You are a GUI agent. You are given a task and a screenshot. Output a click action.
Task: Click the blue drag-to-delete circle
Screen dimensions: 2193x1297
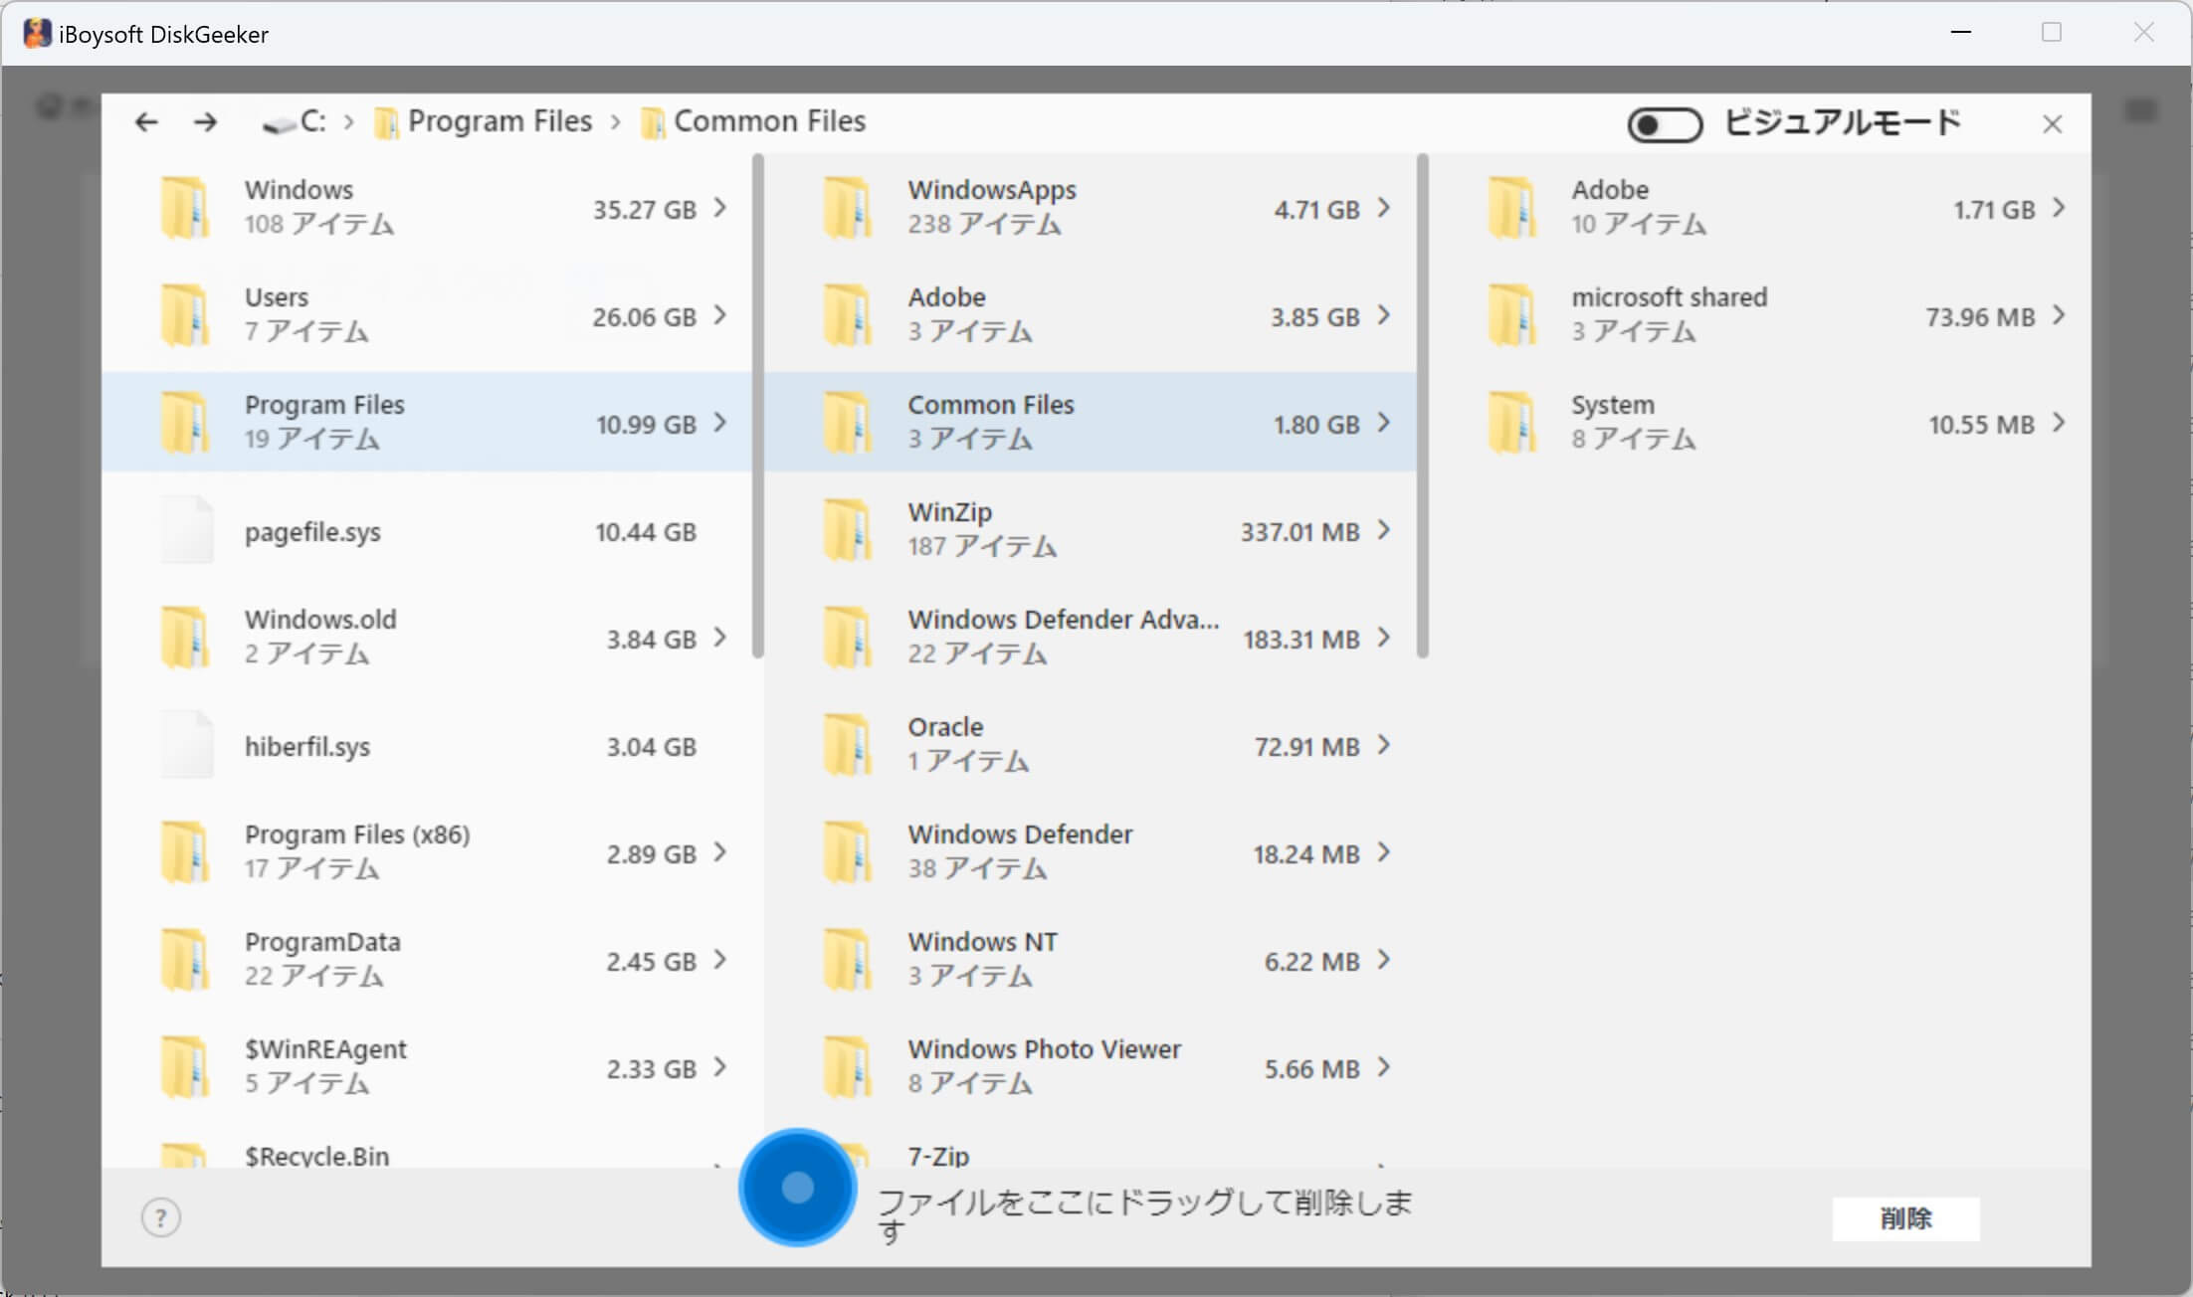tap(797, 1187)
